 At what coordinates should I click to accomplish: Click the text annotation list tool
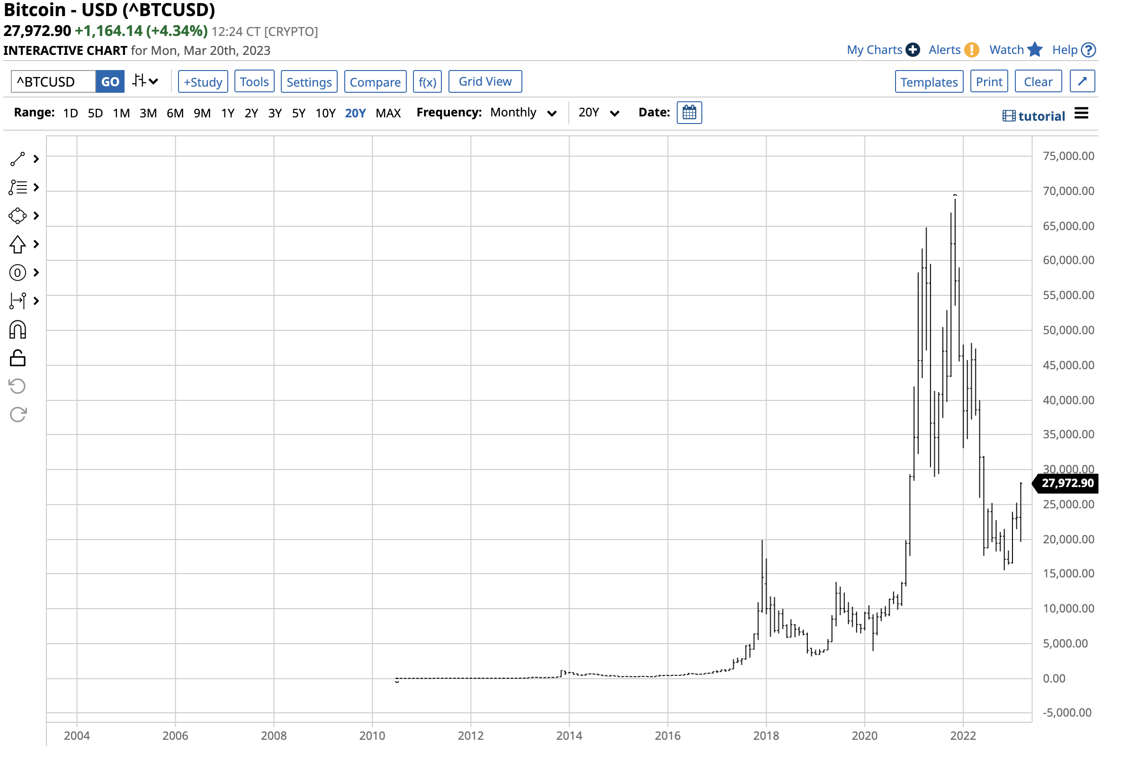[x=18, y=187]
